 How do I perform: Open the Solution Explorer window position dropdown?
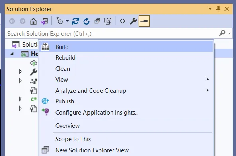(210, 9)
